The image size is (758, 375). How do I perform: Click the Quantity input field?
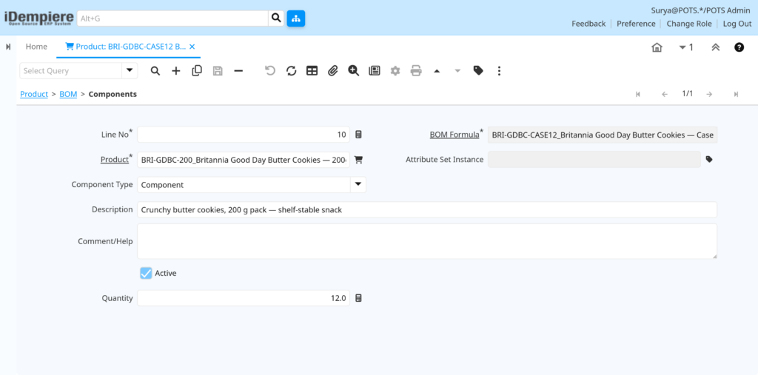(244, 298)
